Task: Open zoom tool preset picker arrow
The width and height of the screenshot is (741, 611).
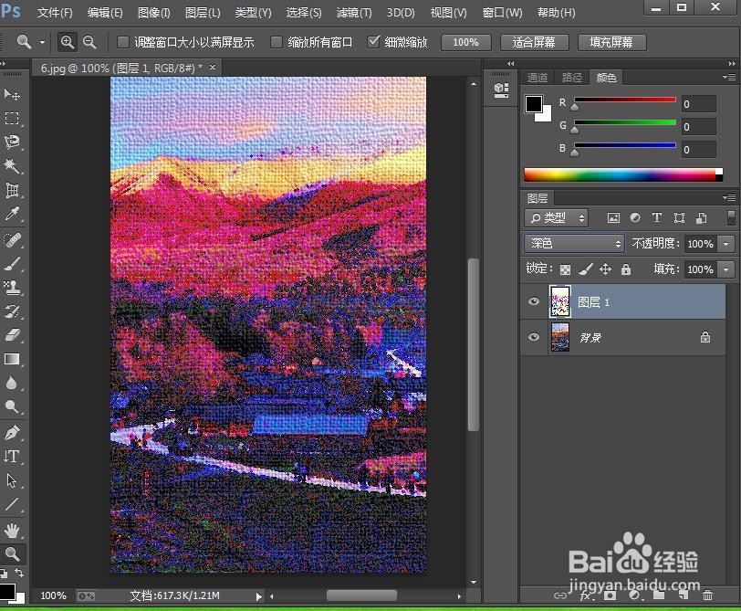Action: (43, 42)
